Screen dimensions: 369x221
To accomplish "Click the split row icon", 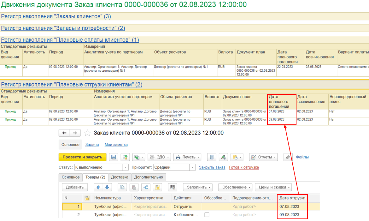I will tap(146, 187).
